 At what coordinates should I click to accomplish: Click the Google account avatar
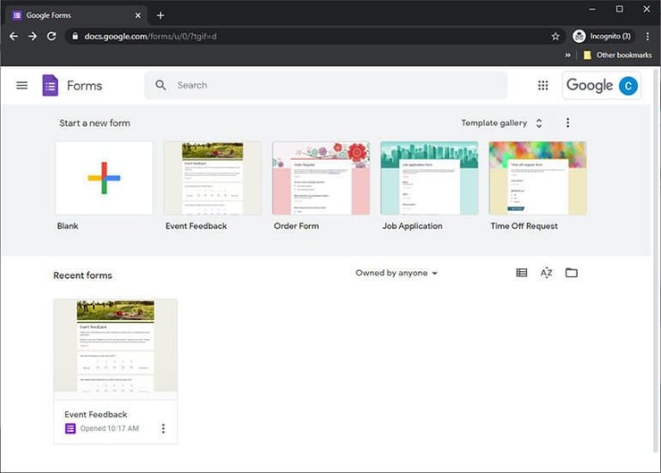(x=628, y=86)
